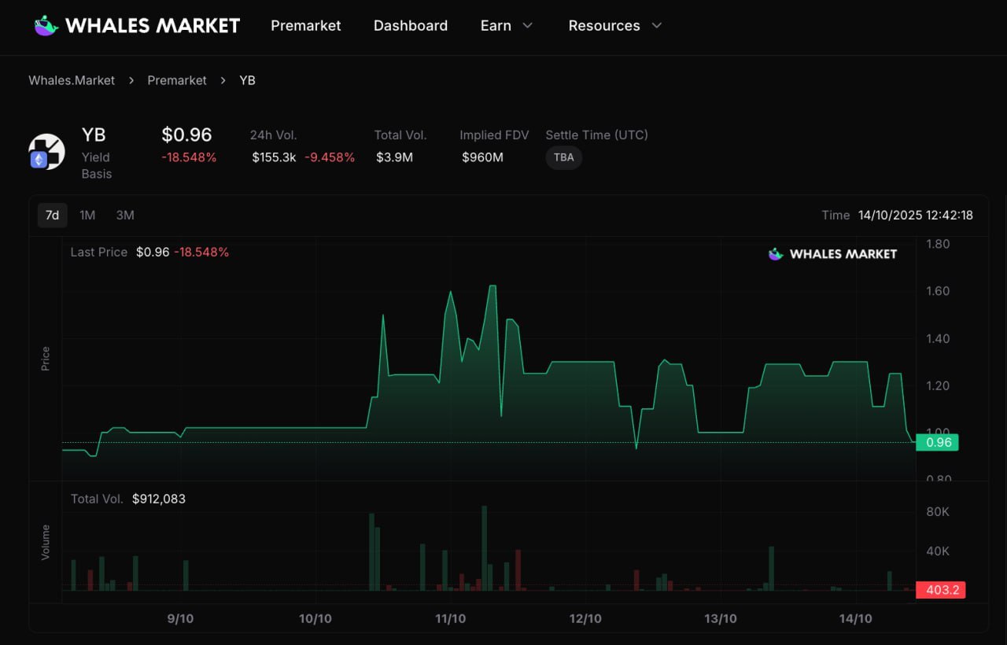Expand the Resources dropdown menu

tap(615, 26)
